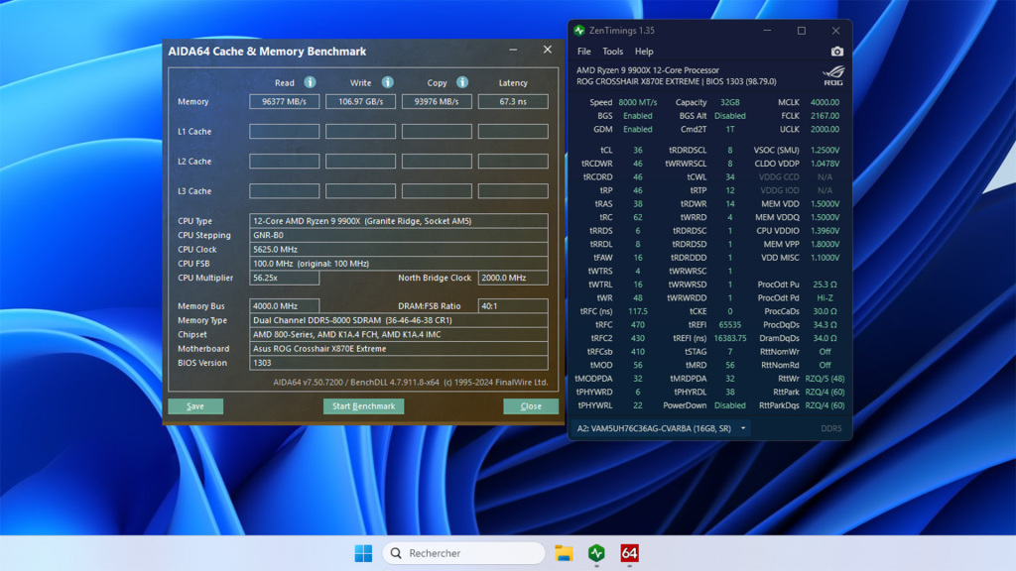Click the ROG logo in ZenTimings
Image resolution: width=1016 pixels, height=571 pixels.
pos(833,75)
